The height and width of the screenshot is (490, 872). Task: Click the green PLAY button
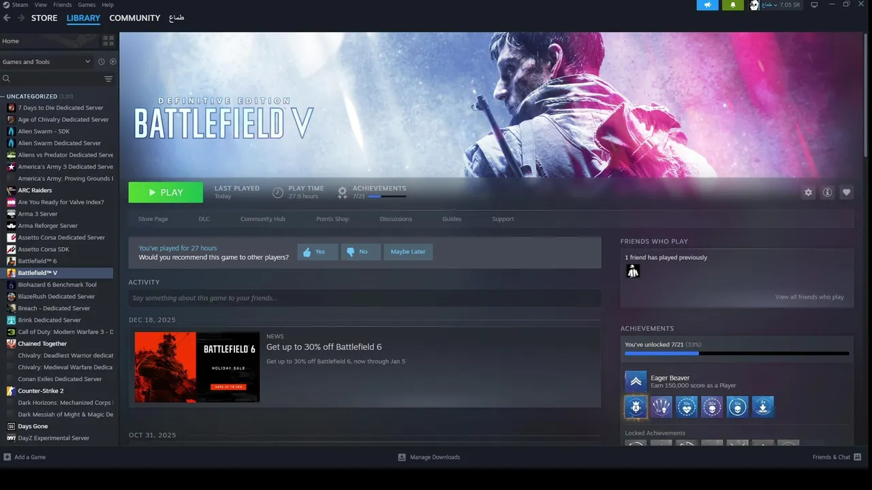(x=166, y=193)
